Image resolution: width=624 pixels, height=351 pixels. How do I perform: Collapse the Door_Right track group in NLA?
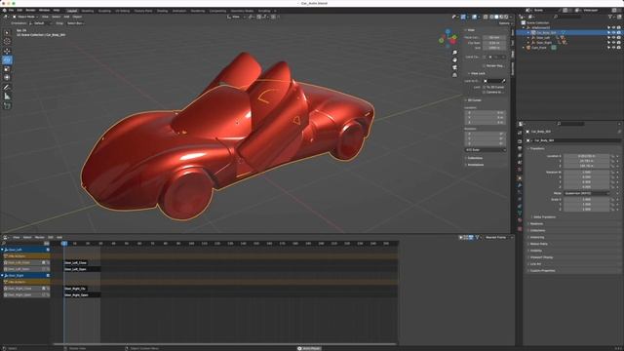[2, 275]
